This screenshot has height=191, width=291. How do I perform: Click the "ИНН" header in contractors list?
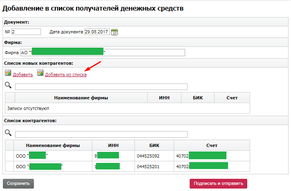point(113,145)
